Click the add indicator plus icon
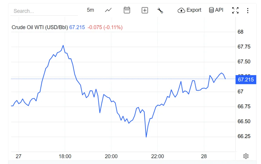Viewport: 261px width, 164px height. (144, 10)
